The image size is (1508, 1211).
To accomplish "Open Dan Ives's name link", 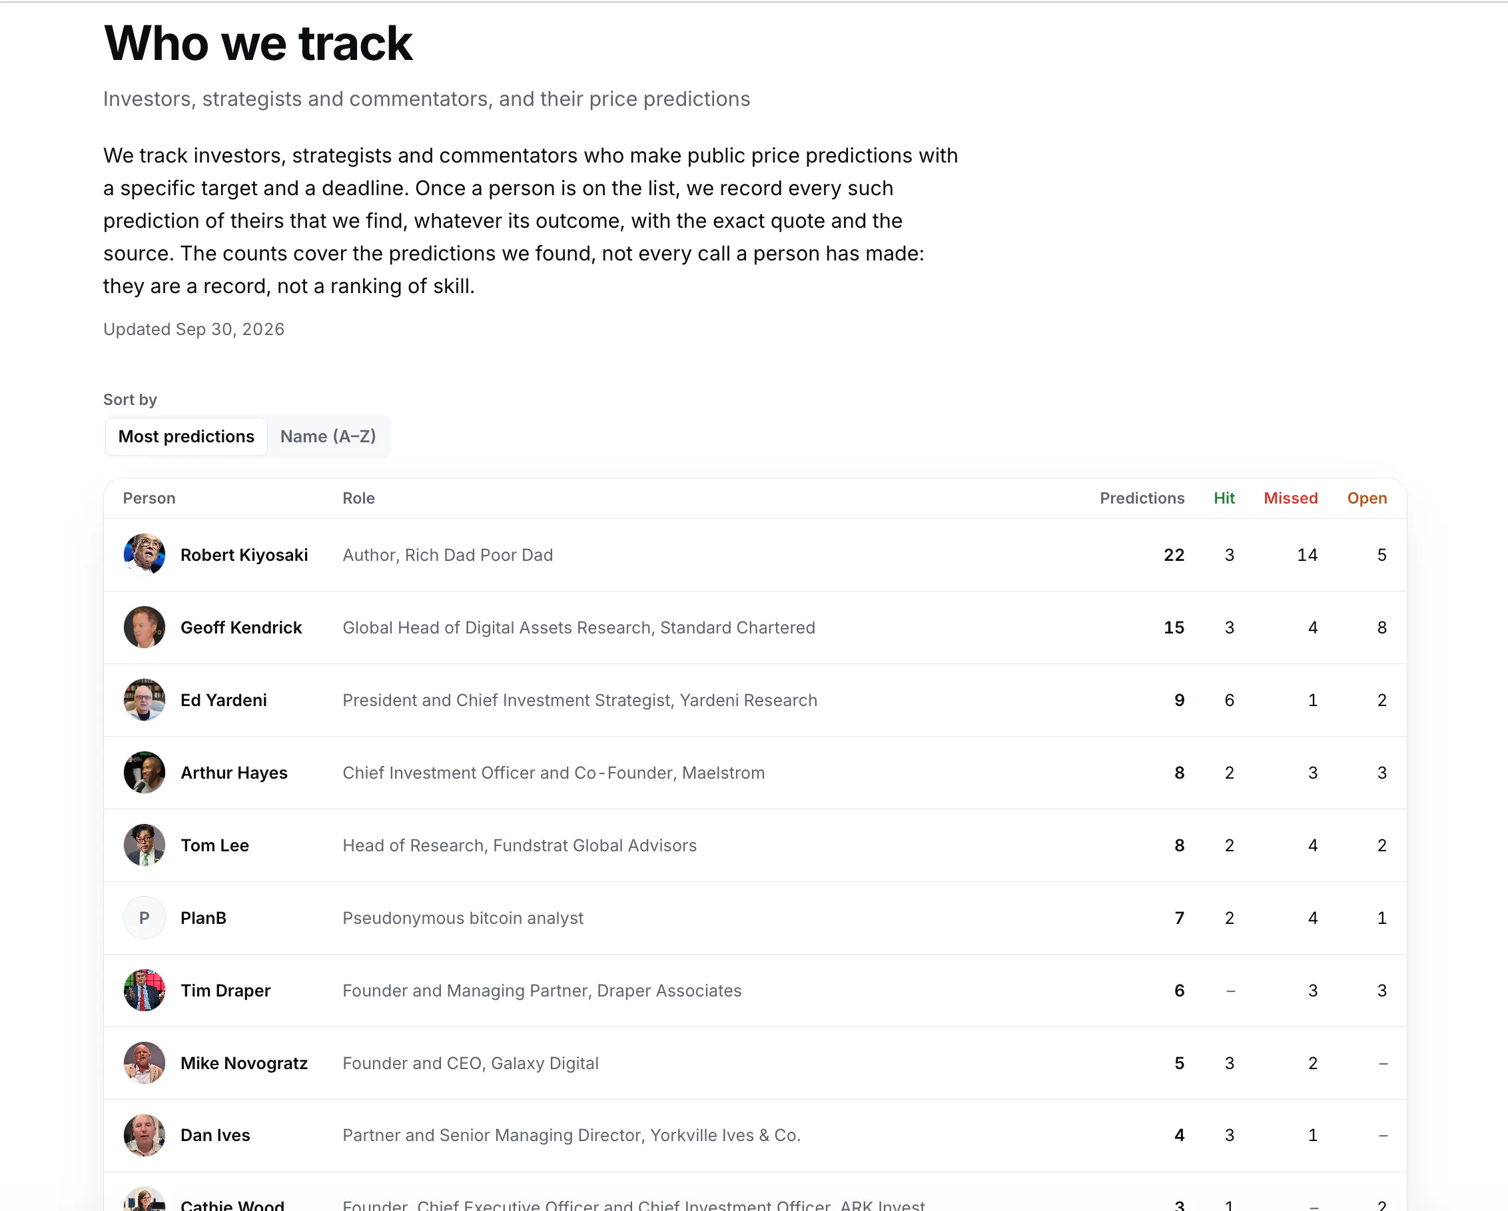I will point(214,1135).
